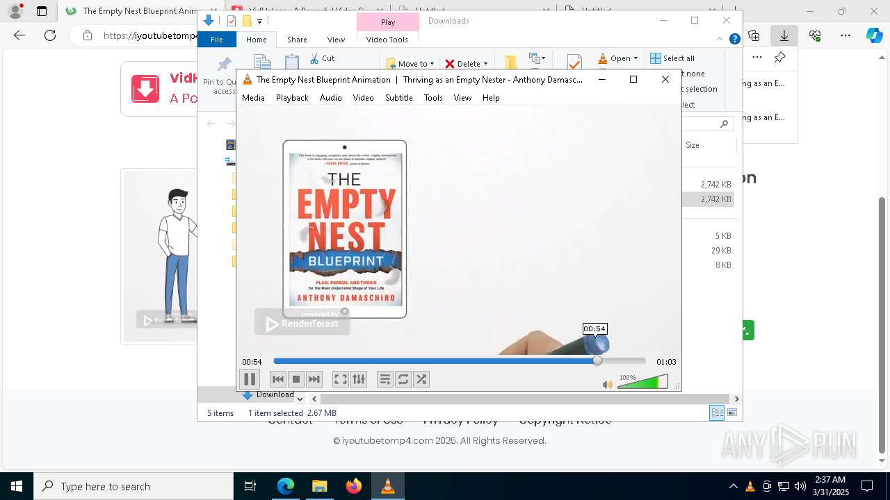Open Edge tab actions menu

[x=42, y=11]
